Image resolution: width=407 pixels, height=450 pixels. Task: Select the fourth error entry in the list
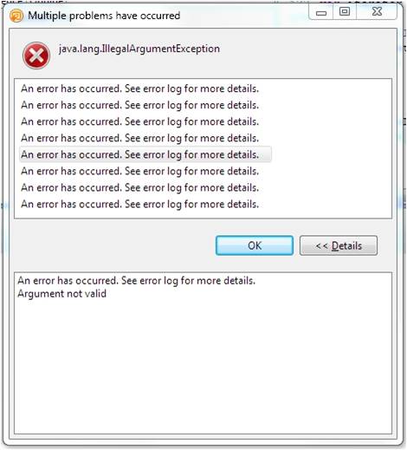(139, 138)
